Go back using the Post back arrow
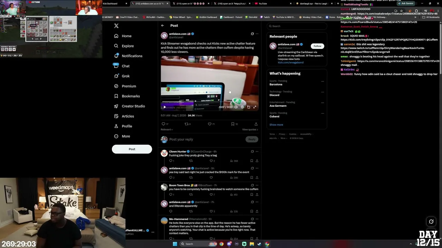 point(163,25)
